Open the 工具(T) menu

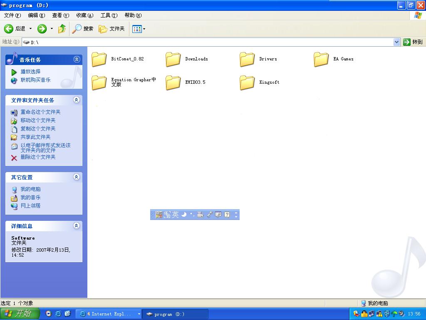coord(109,15)
